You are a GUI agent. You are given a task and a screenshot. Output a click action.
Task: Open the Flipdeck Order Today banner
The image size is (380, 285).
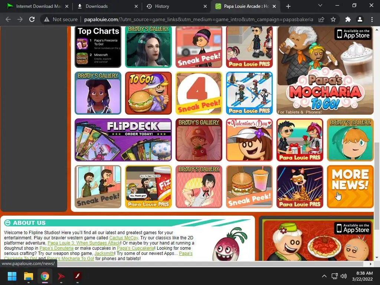coord(123,140)
